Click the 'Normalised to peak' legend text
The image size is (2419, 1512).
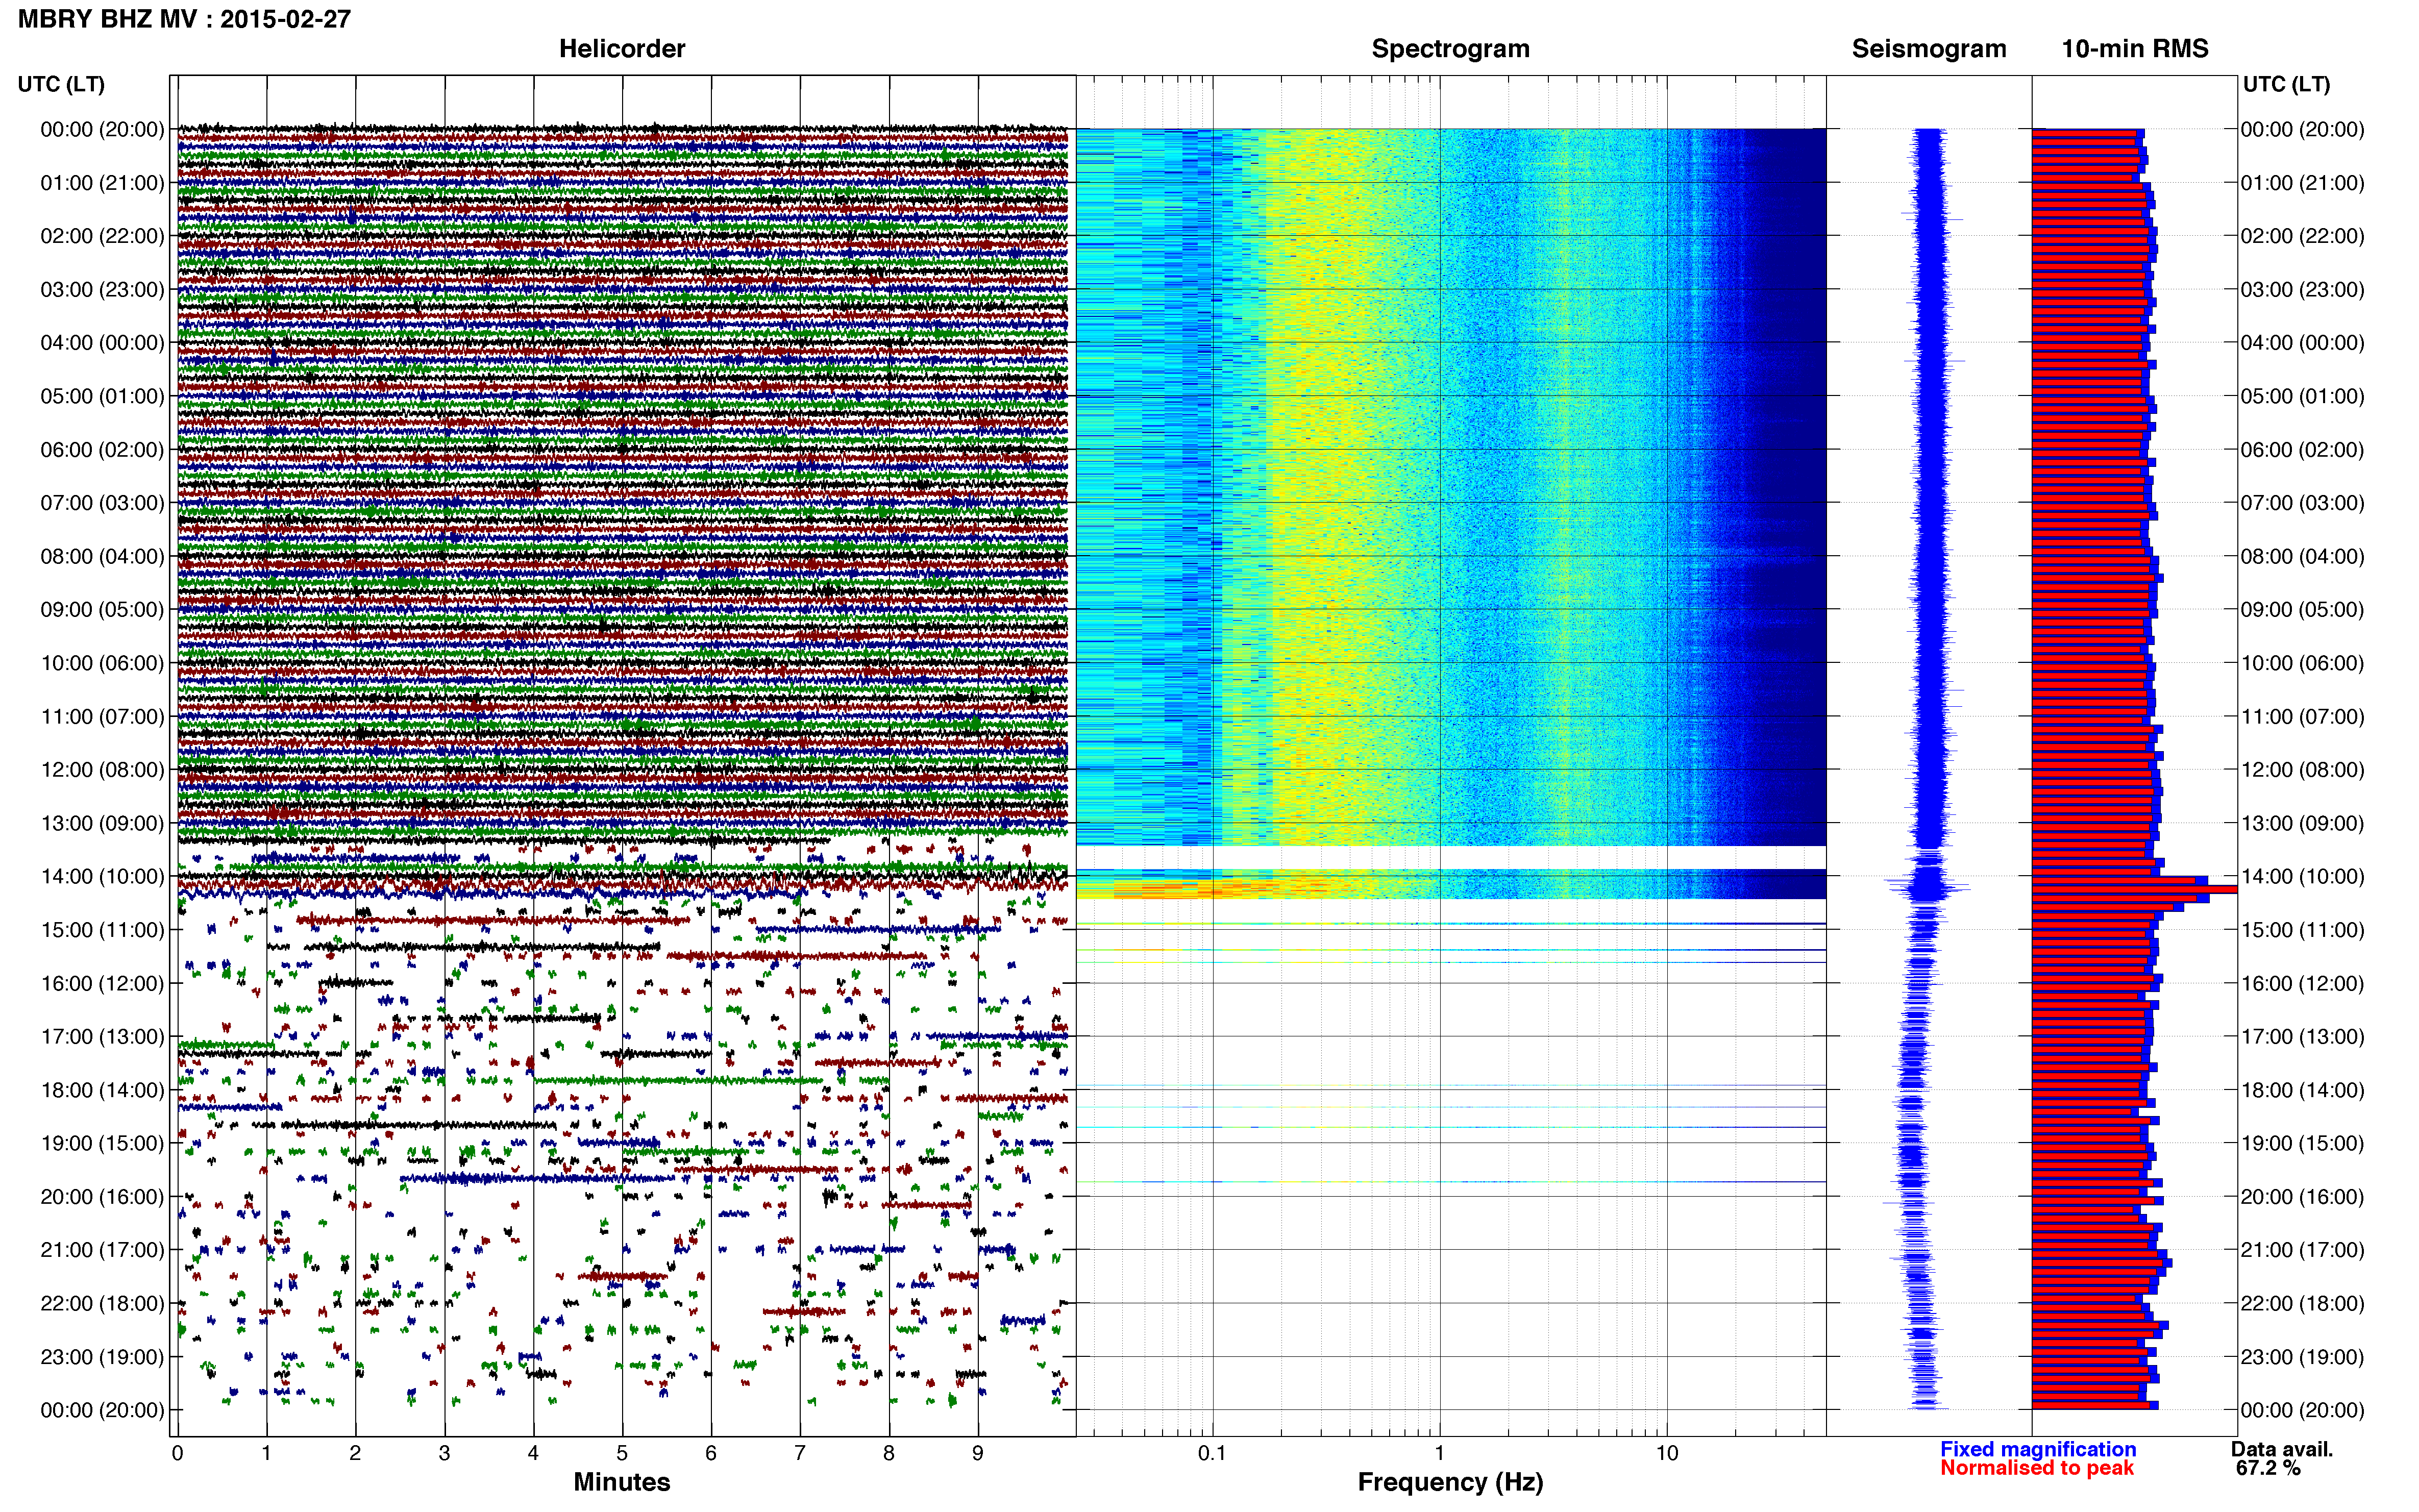(2037, 1468)
